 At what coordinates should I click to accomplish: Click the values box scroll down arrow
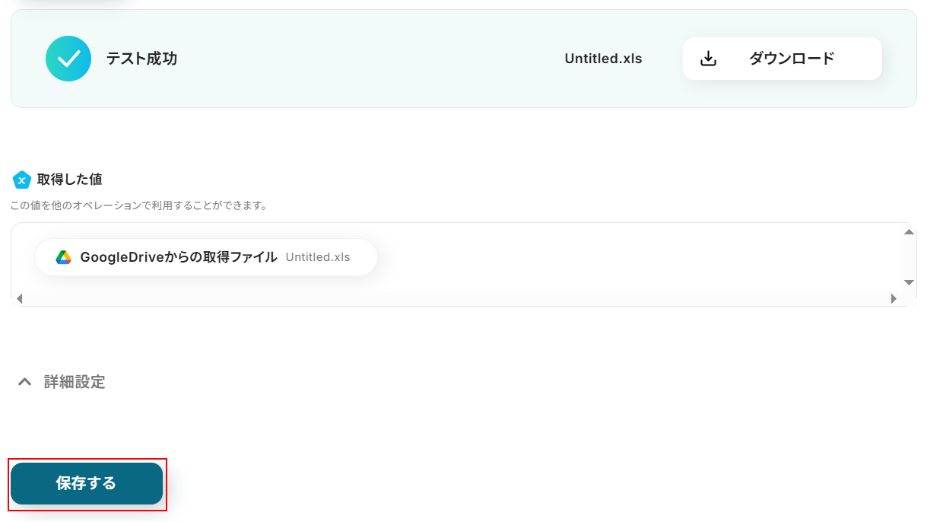(x=909, y=282)
